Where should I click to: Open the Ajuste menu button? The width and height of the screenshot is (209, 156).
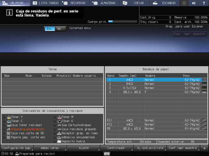point(83,148)
